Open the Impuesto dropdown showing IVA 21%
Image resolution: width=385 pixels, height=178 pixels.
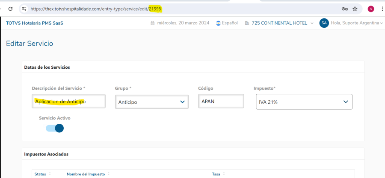(x=304, y=102)
